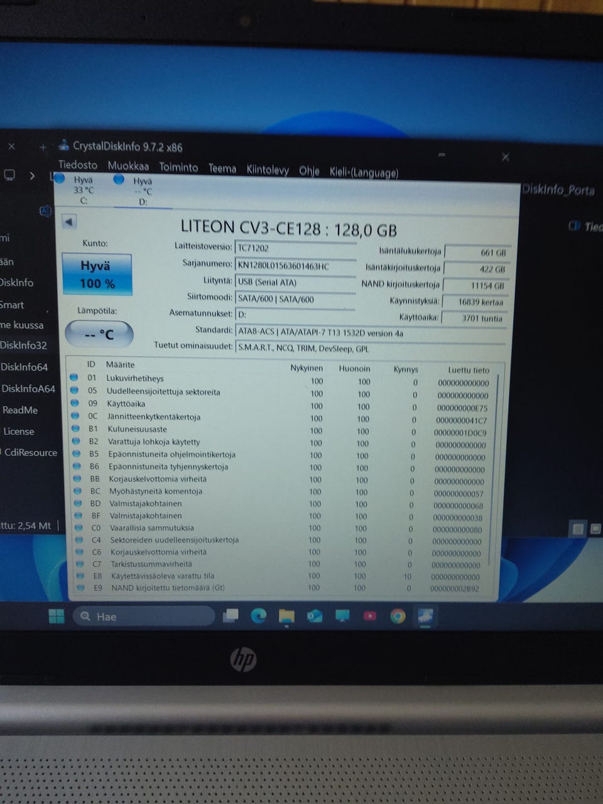Open the Kiintolevy menu

(268, 170)
